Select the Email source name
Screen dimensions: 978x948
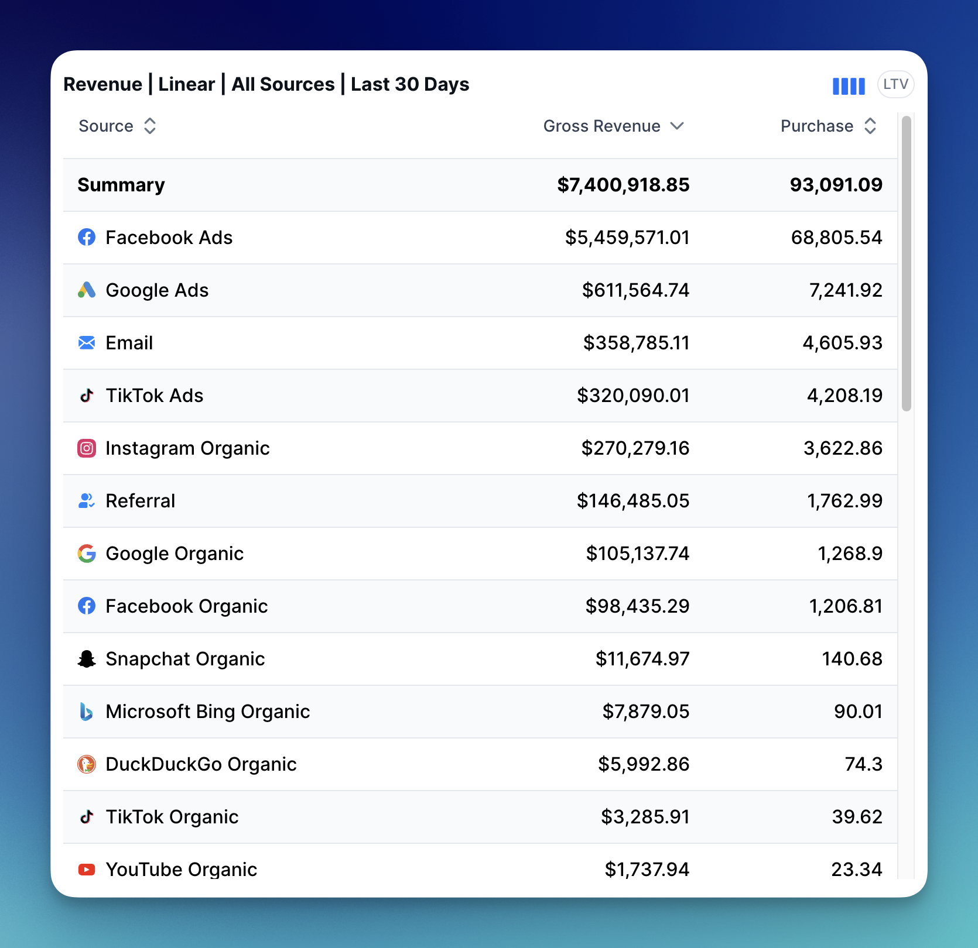pyautogui.click(x=129, y=343)
